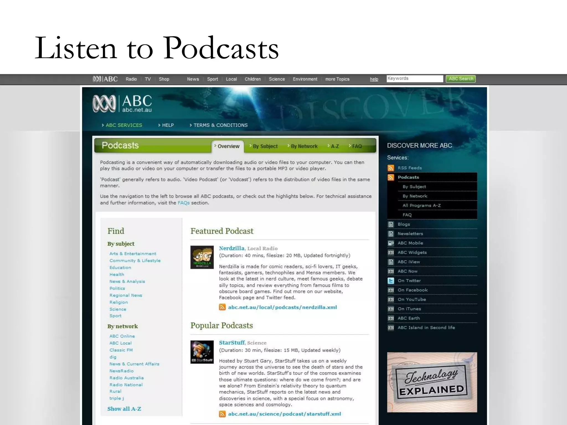Select the Overview tab
The image size is (567, 425).
click(228, 146)
